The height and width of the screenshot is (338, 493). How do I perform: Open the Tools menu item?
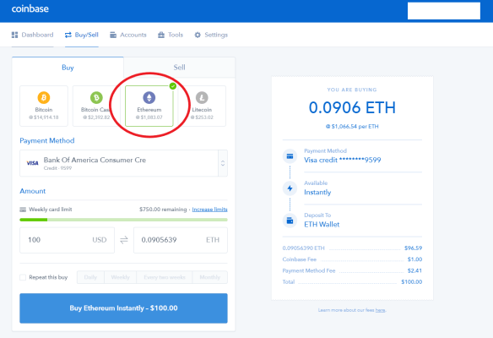click(x=171, y=35)
